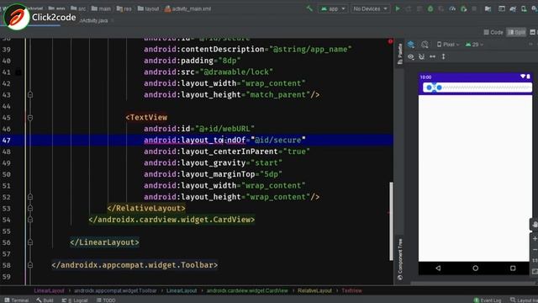The width and height of the screenshot is (538, 303).
Task: Switch to the Activity.java editor tab
Action: pos(93,20)
